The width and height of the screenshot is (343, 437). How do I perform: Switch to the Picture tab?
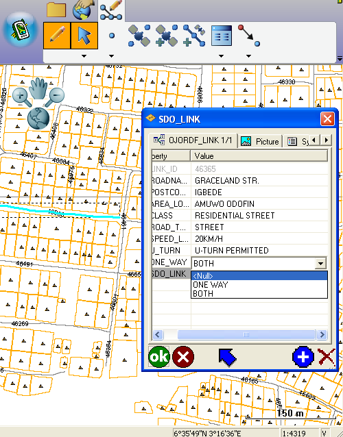click(x=260, y=141)
